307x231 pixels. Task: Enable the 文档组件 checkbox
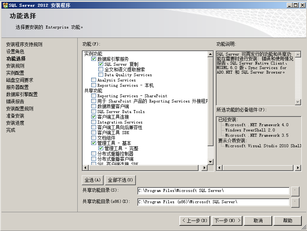[x=93, y=138]
